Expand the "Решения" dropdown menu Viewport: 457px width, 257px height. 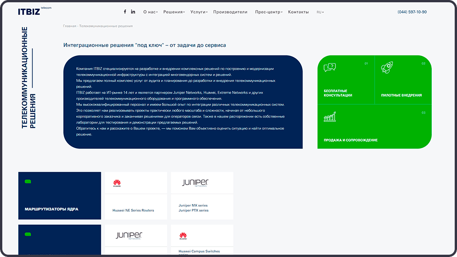click(174, 12)
